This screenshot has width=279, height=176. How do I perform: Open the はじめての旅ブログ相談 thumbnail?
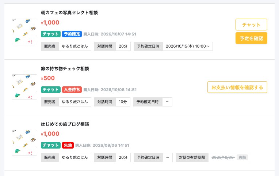pos(24,143)
